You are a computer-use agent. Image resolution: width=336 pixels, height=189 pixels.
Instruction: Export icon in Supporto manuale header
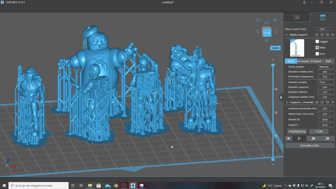pyautogui.click(x=322, y=102)
